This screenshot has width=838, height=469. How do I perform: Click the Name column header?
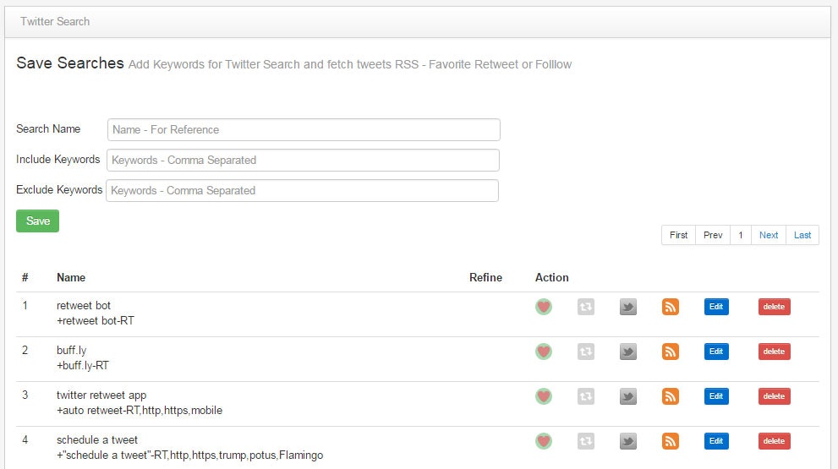tap(71, 278)
